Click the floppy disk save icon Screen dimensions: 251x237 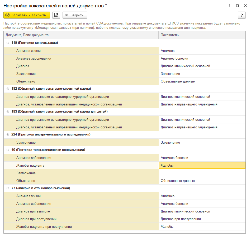coord(56,15)
